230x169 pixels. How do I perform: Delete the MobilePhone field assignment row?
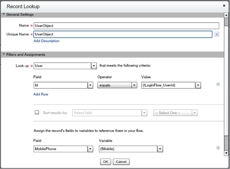(x=218, y=148)
